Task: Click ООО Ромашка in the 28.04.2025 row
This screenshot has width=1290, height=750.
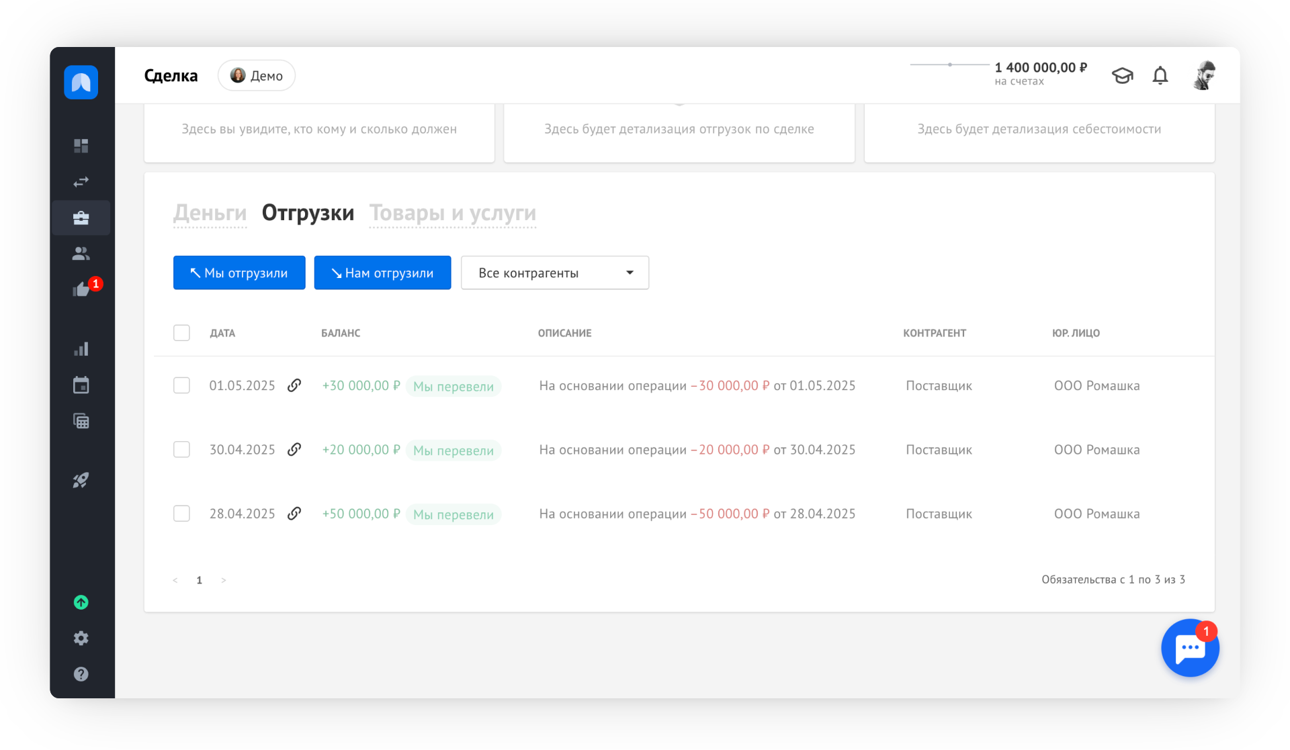Action: tap(1096, 514)
